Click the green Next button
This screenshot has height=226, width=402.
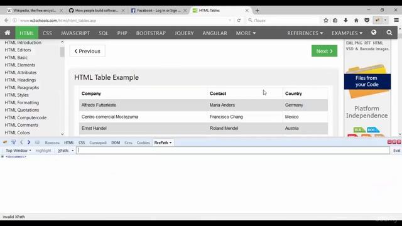324,51
